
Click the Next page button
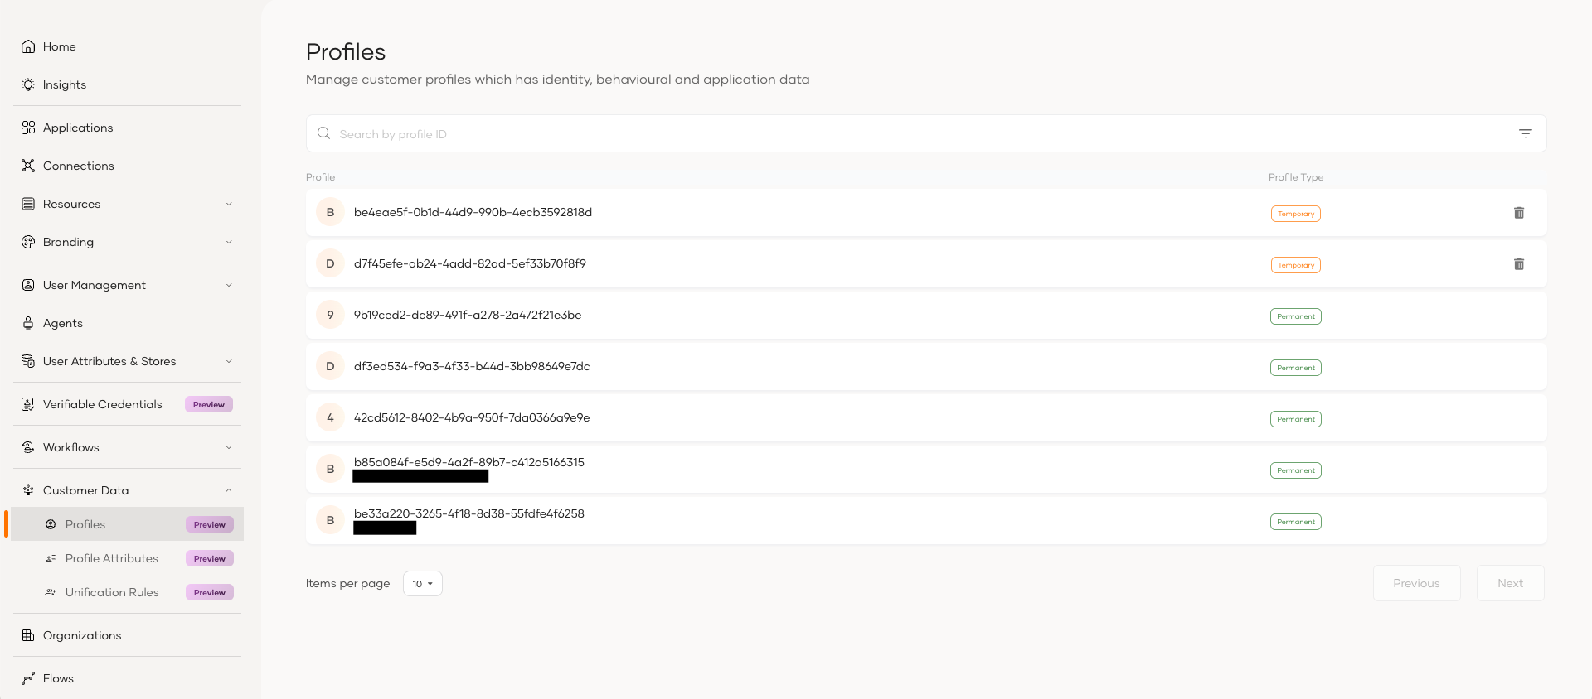coord(1510,583)
